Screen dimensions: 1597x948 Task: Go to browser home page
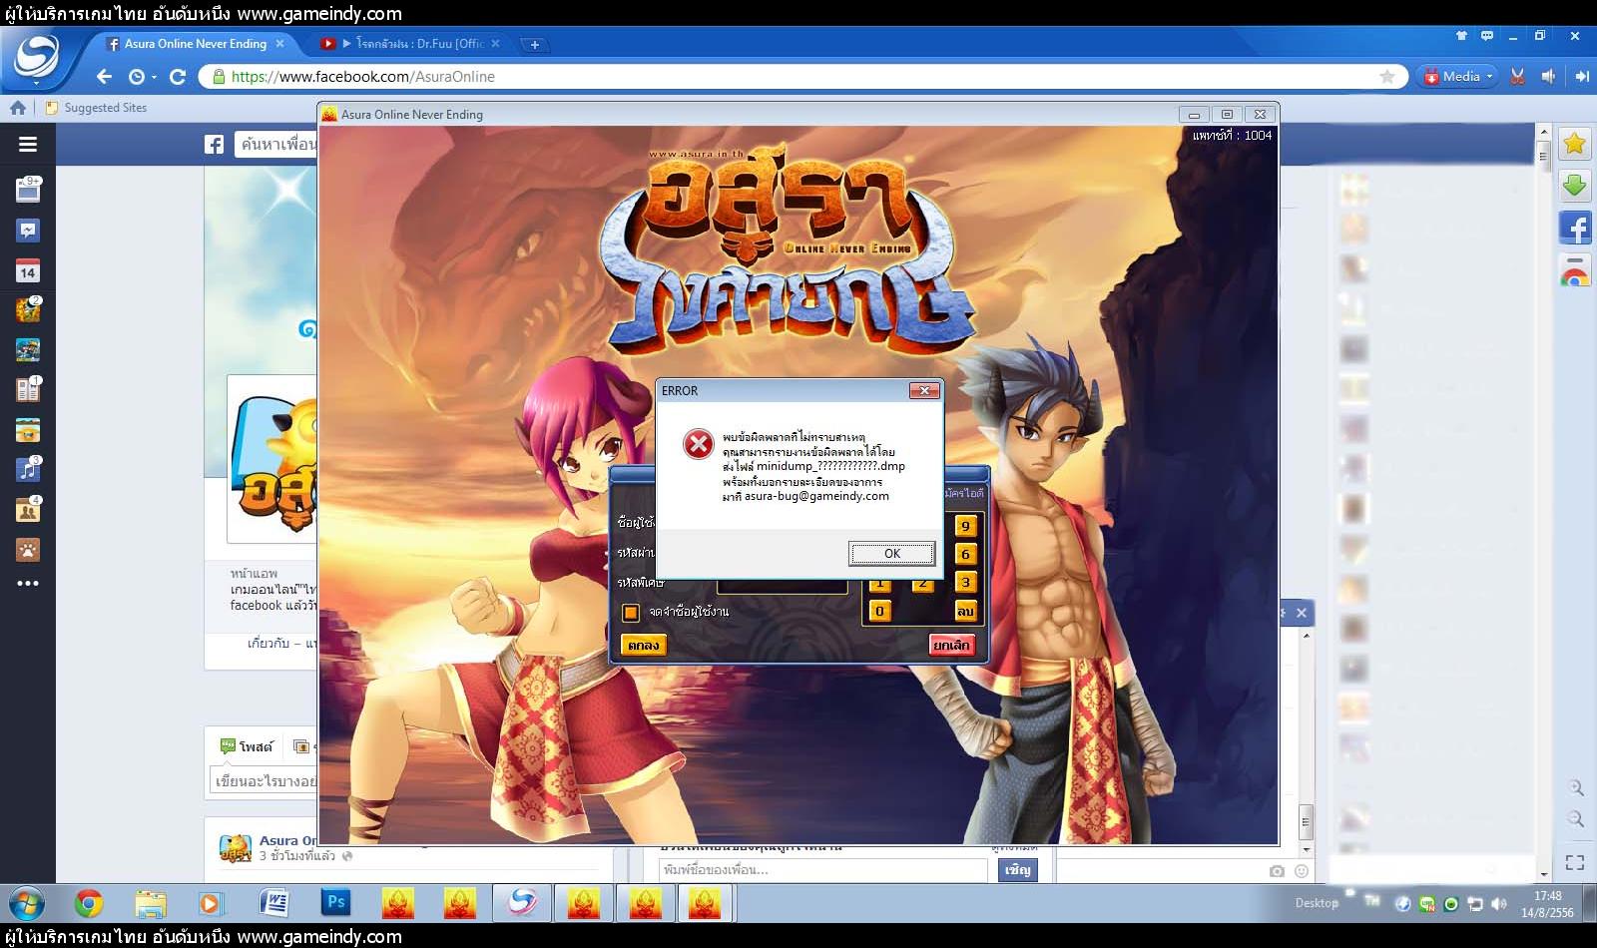(x=18, y=108)
